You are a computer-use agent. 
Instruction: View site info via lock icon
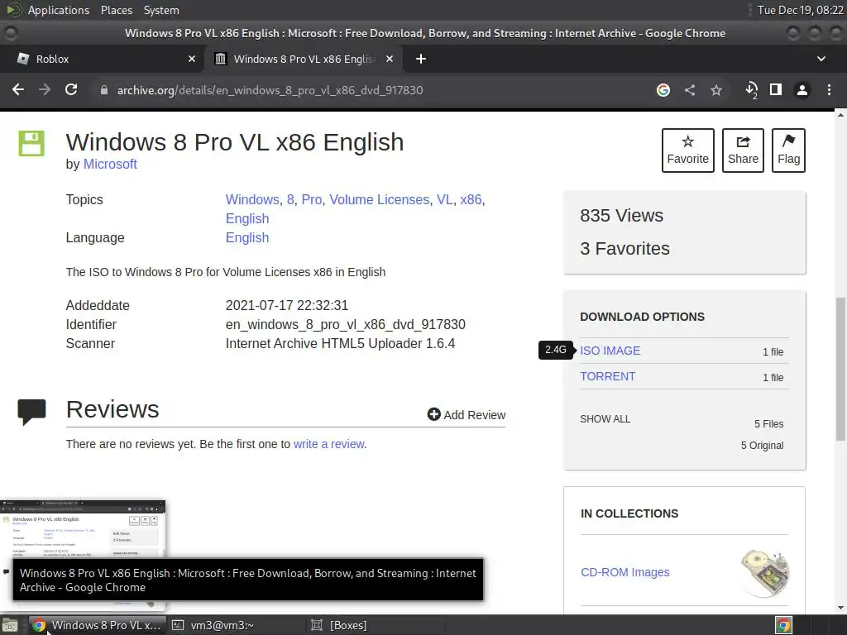pos(103,90)
